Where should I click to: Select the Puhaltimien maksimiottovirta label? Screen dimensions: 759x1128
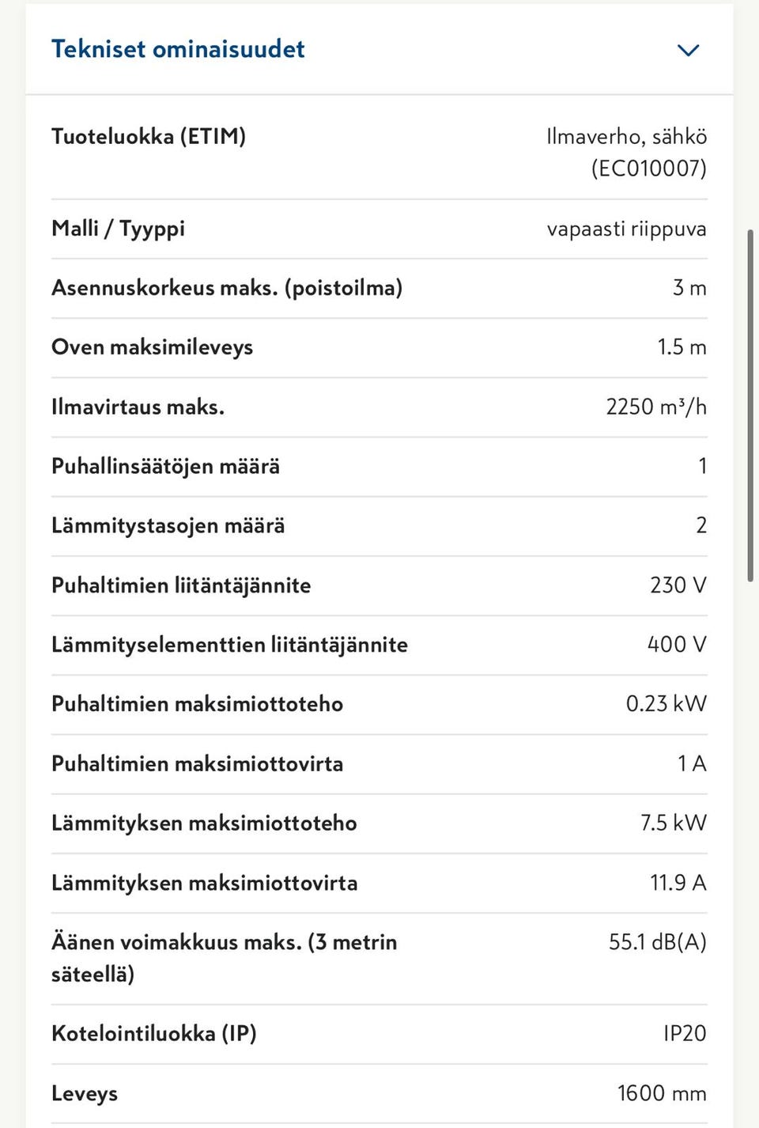click(197, 763)
